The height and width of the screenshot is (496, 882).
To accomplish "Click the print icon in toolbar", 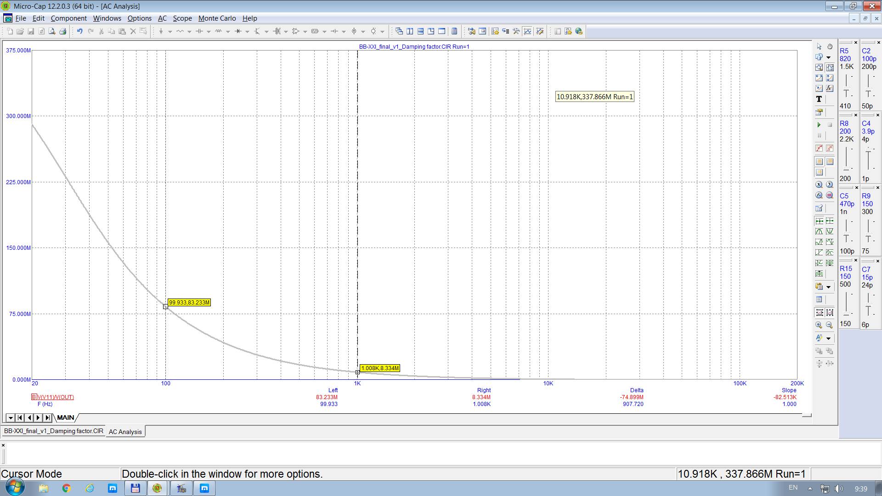I will click(63, 31).
